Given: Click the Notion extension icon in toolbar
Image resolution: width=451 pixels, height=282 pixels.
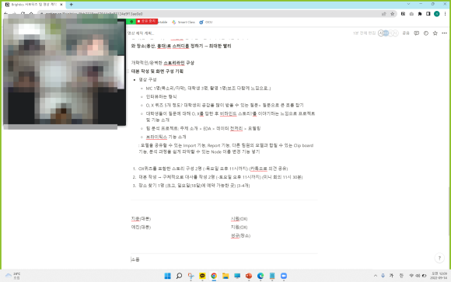Looking at the screenshot, I should point(403,14).
